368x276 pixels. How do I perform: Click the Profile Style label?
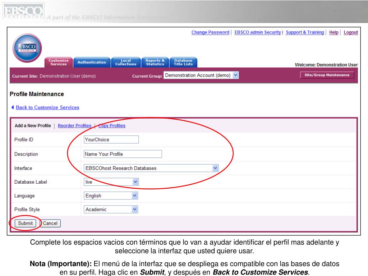click(27, 210)
